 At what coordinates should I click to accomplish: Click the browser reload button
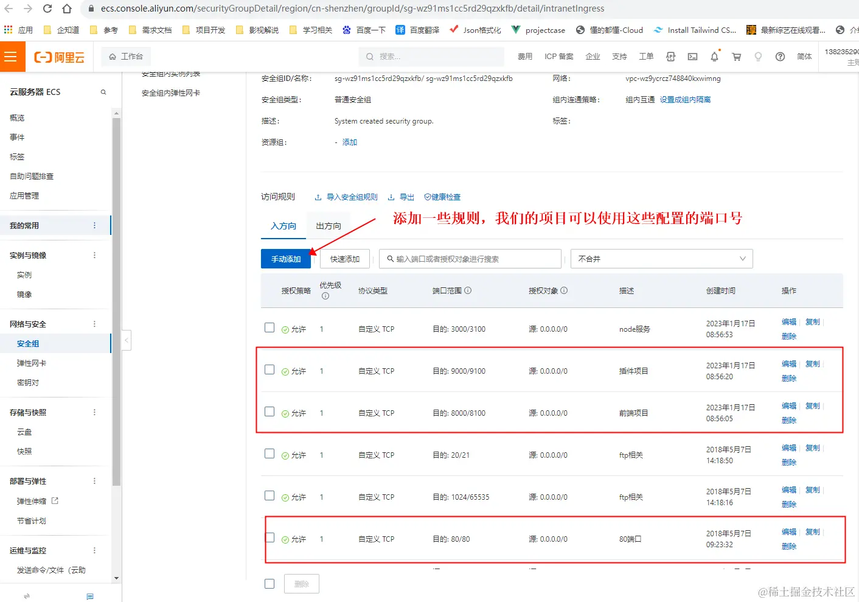pos(47,9)
